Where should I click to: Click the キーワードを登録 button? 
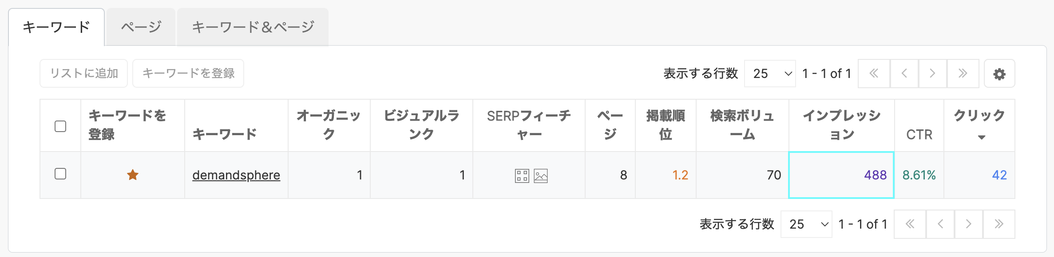(188, 74)
